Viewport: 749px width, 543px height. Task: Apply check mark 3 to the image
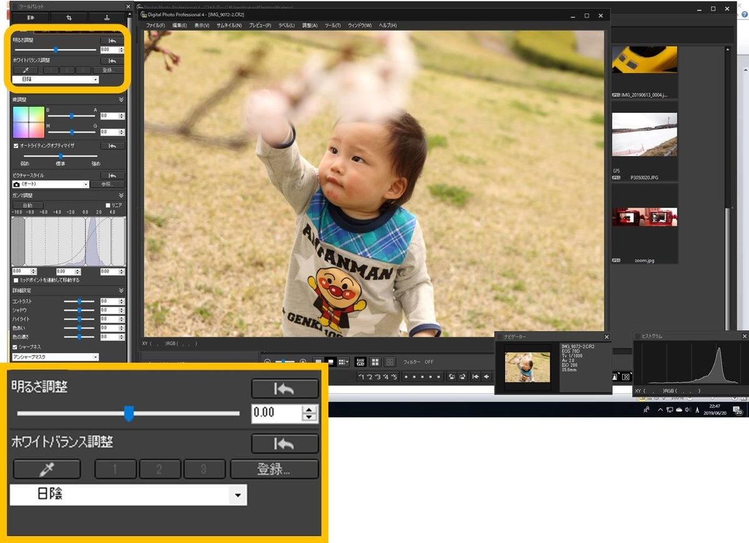[378, 376]
